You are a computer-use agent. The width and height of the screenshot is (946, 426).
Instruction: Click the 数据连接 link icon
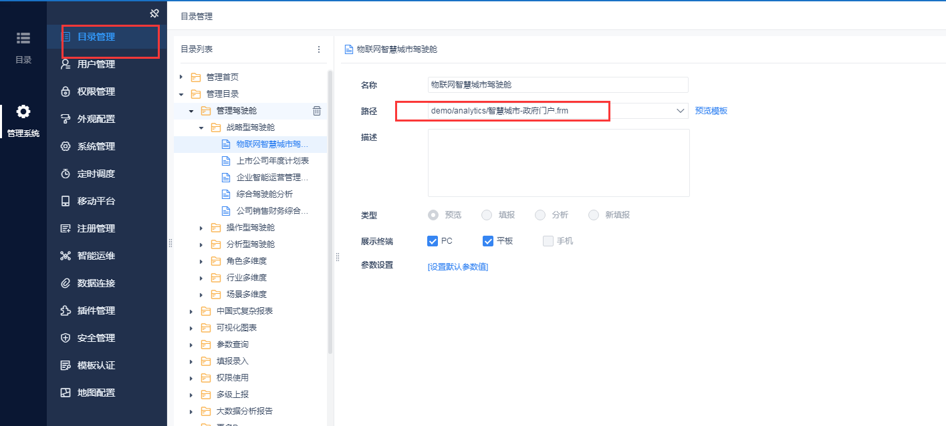click(66, 283)
